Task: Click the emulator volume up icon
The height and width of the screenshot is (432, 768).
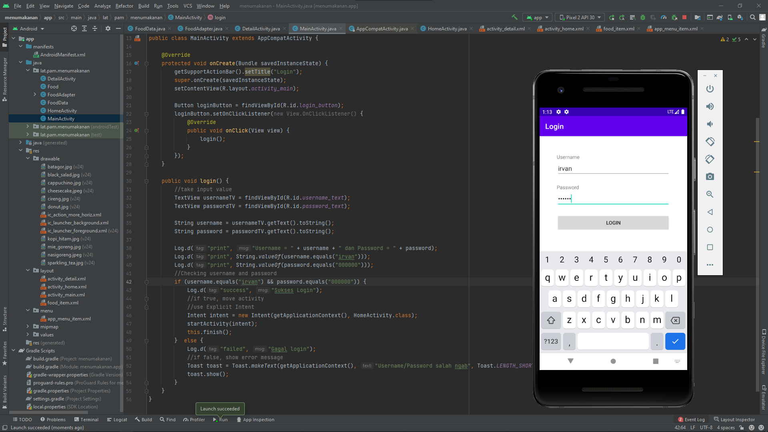Action: (x=710, y=106)
